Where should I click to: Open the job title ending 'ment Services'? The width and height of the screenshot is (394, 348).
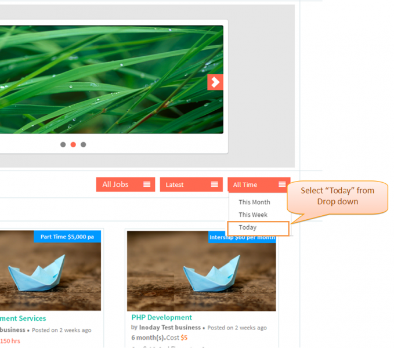coord(23,318)
